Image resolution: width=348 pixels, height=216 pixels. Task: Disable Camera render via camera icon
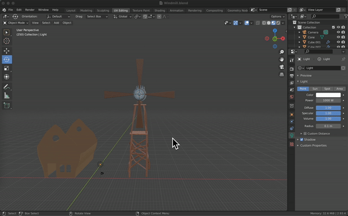[x=343, y=32]
